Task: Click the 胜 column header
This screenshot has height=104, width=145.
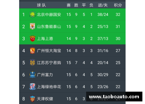Action: point(76,5)
